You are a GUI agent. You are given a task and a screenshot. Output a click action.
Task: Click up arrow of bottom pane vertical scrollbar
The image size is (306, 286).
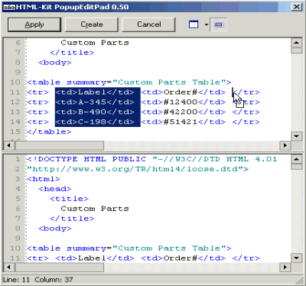tap(296, 159)
